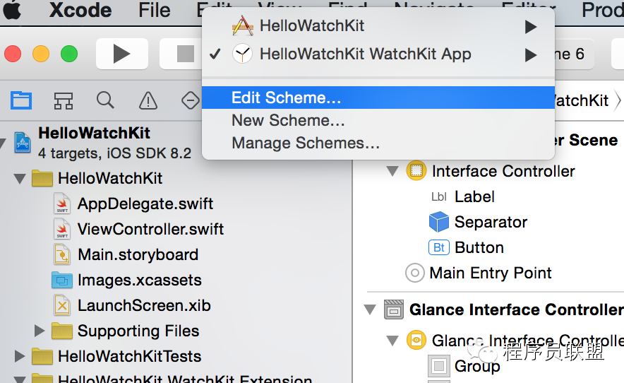Open the File menu
The width and height of the screenshot is (624, 383).
(x=155, y=10)
